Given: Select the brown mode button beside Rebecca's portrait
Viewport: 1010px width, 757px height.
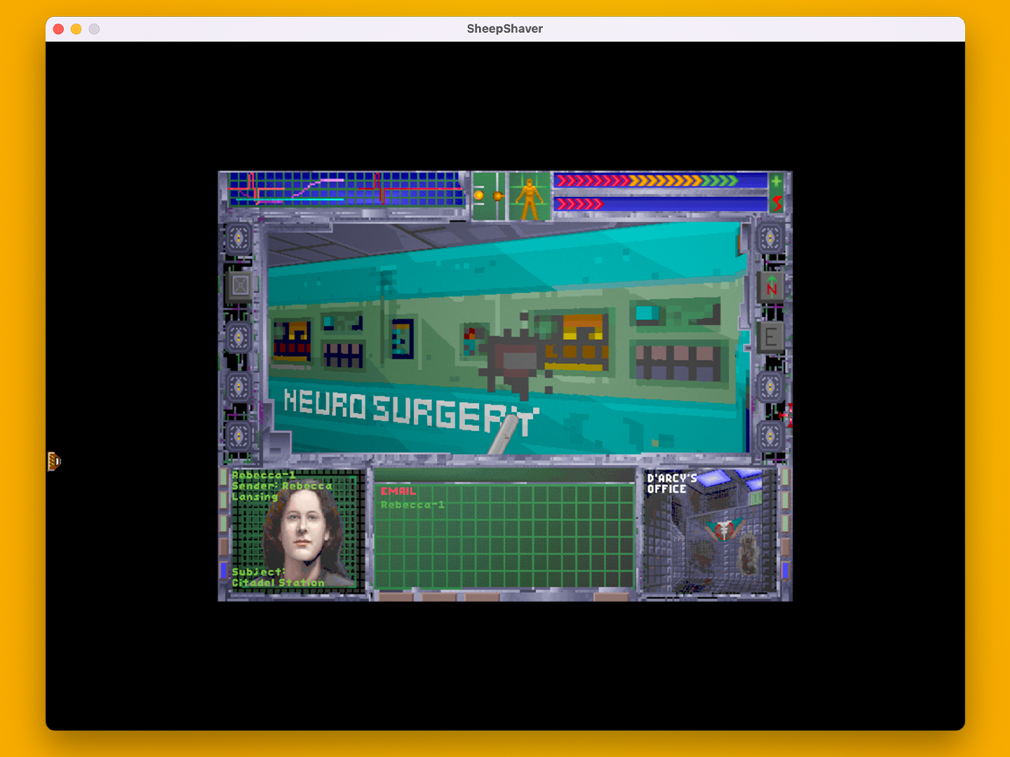Looking at the screenshot, I should (224, 547).
